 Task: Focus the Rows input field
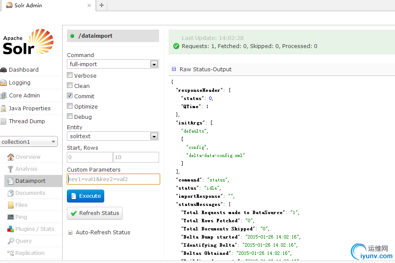click(x=136, y=157)
